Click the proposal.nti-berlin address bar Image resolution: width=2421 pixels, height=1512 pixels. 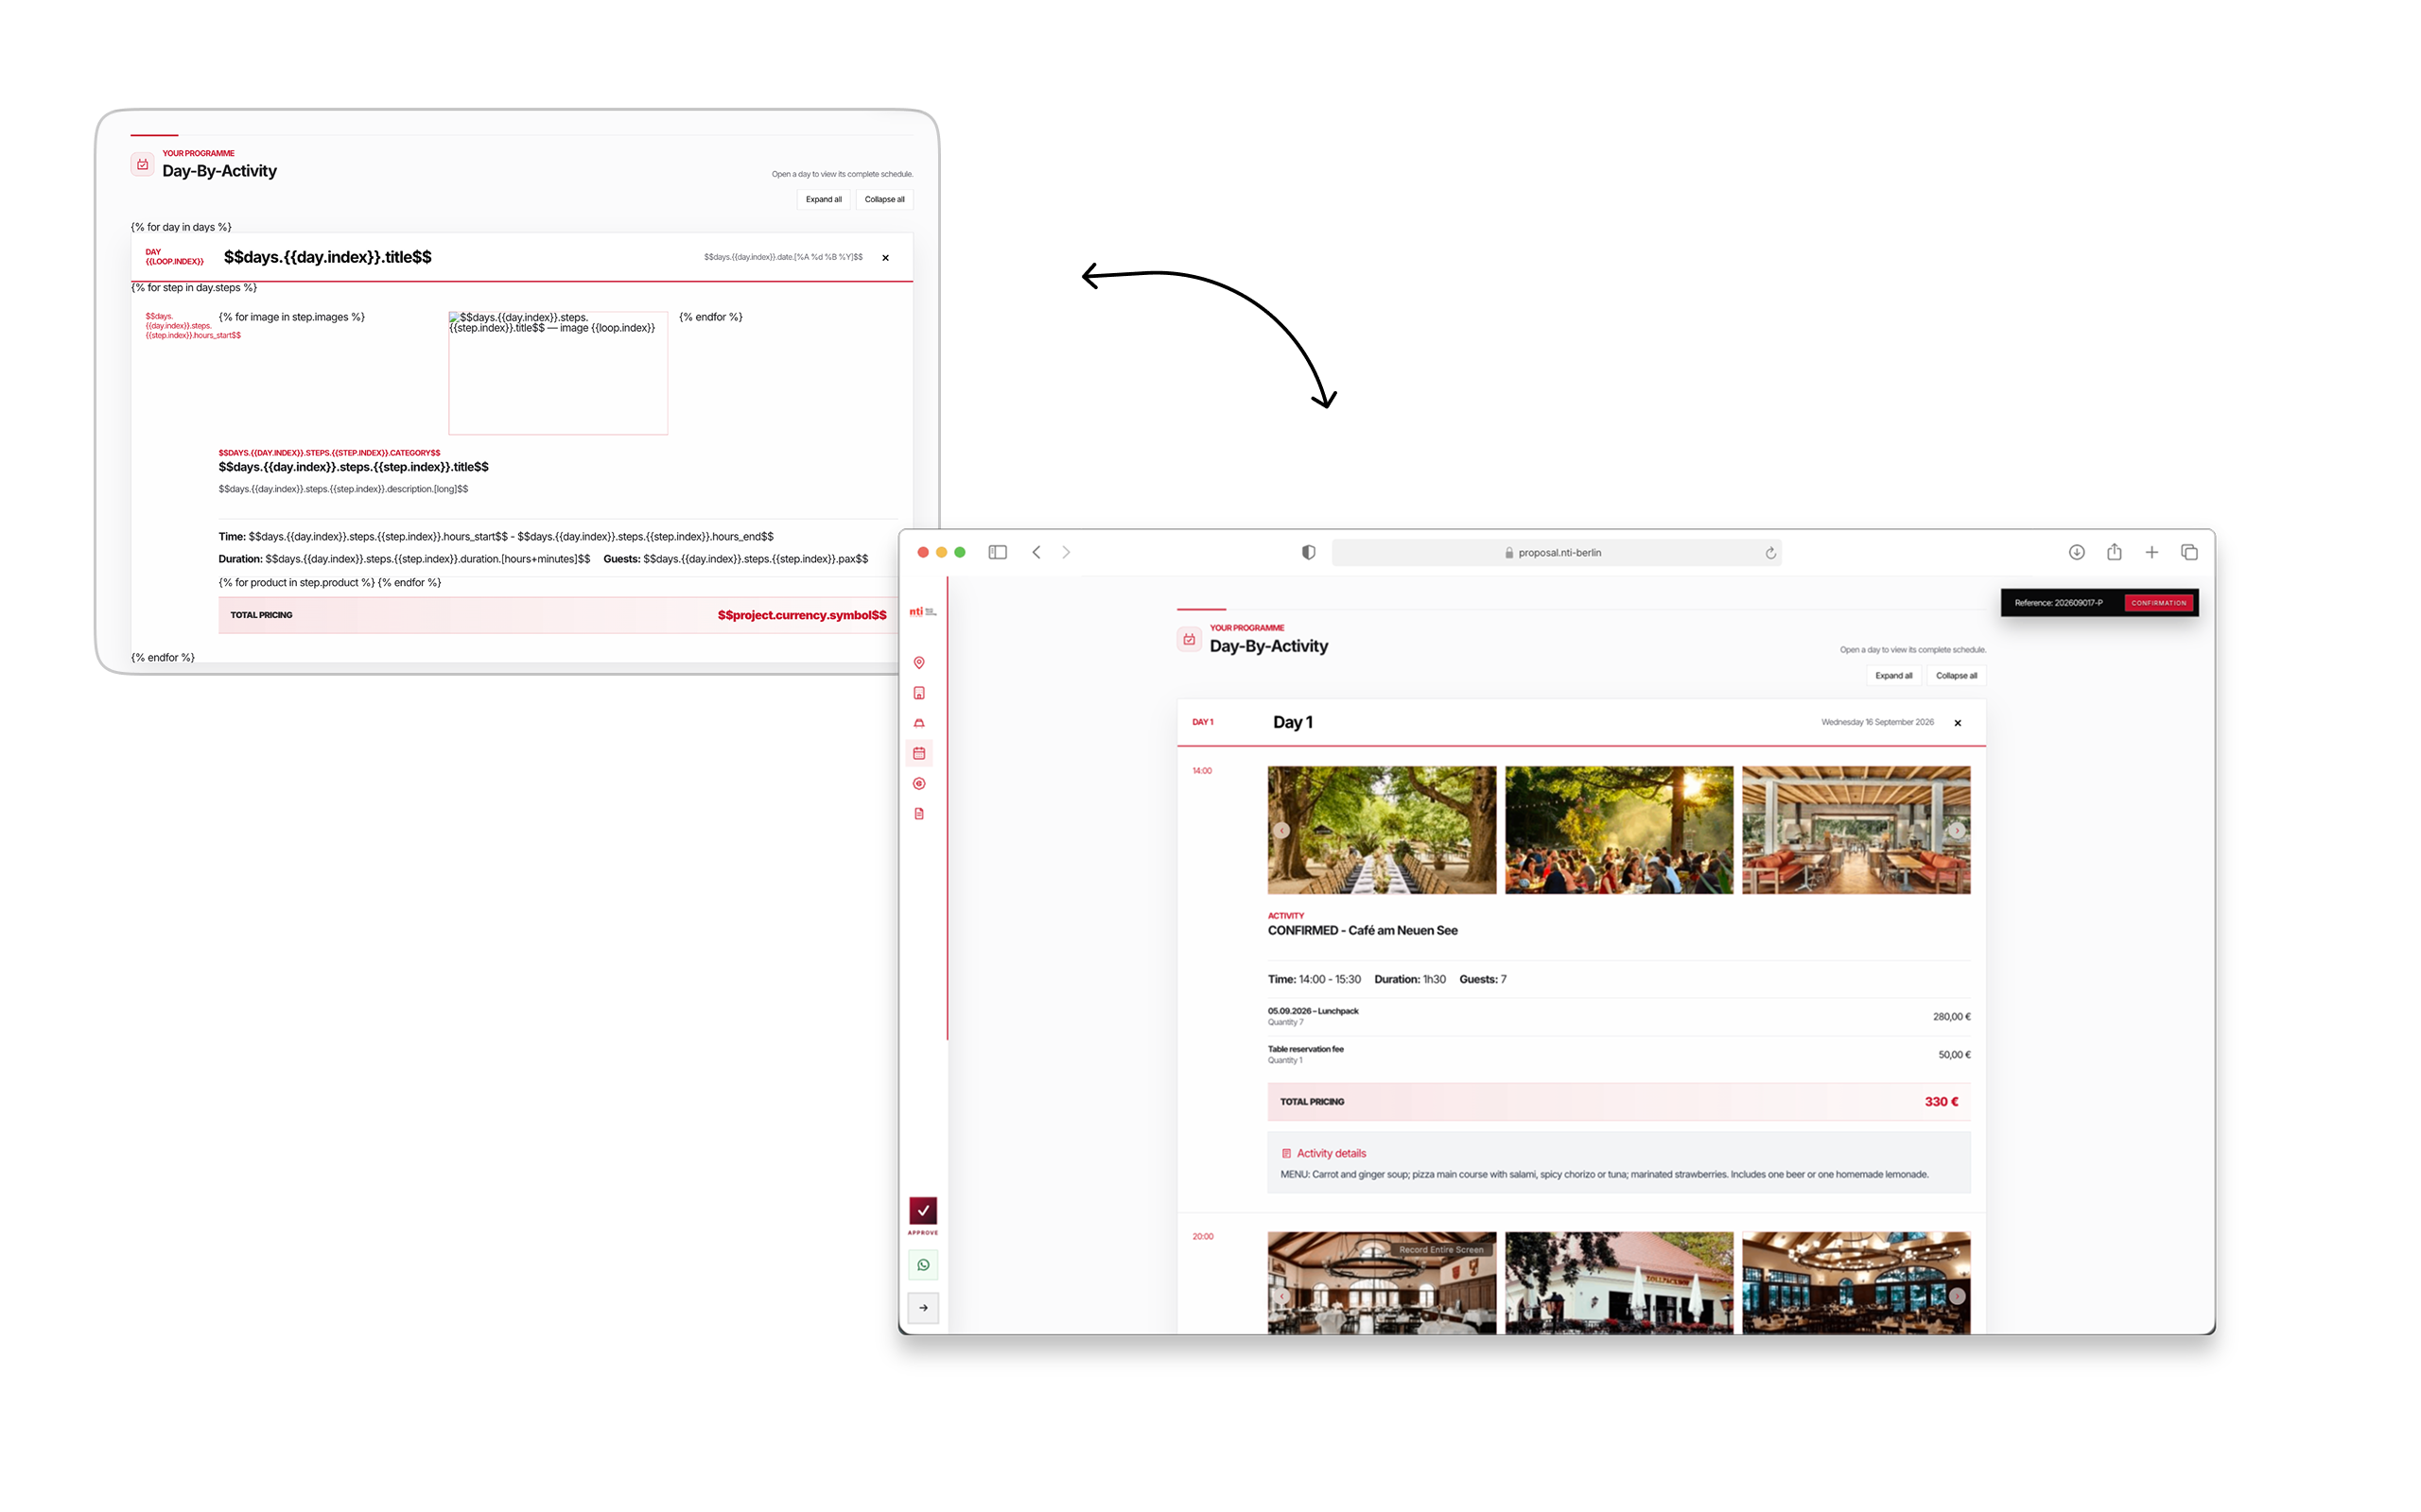click(1556, 553)
